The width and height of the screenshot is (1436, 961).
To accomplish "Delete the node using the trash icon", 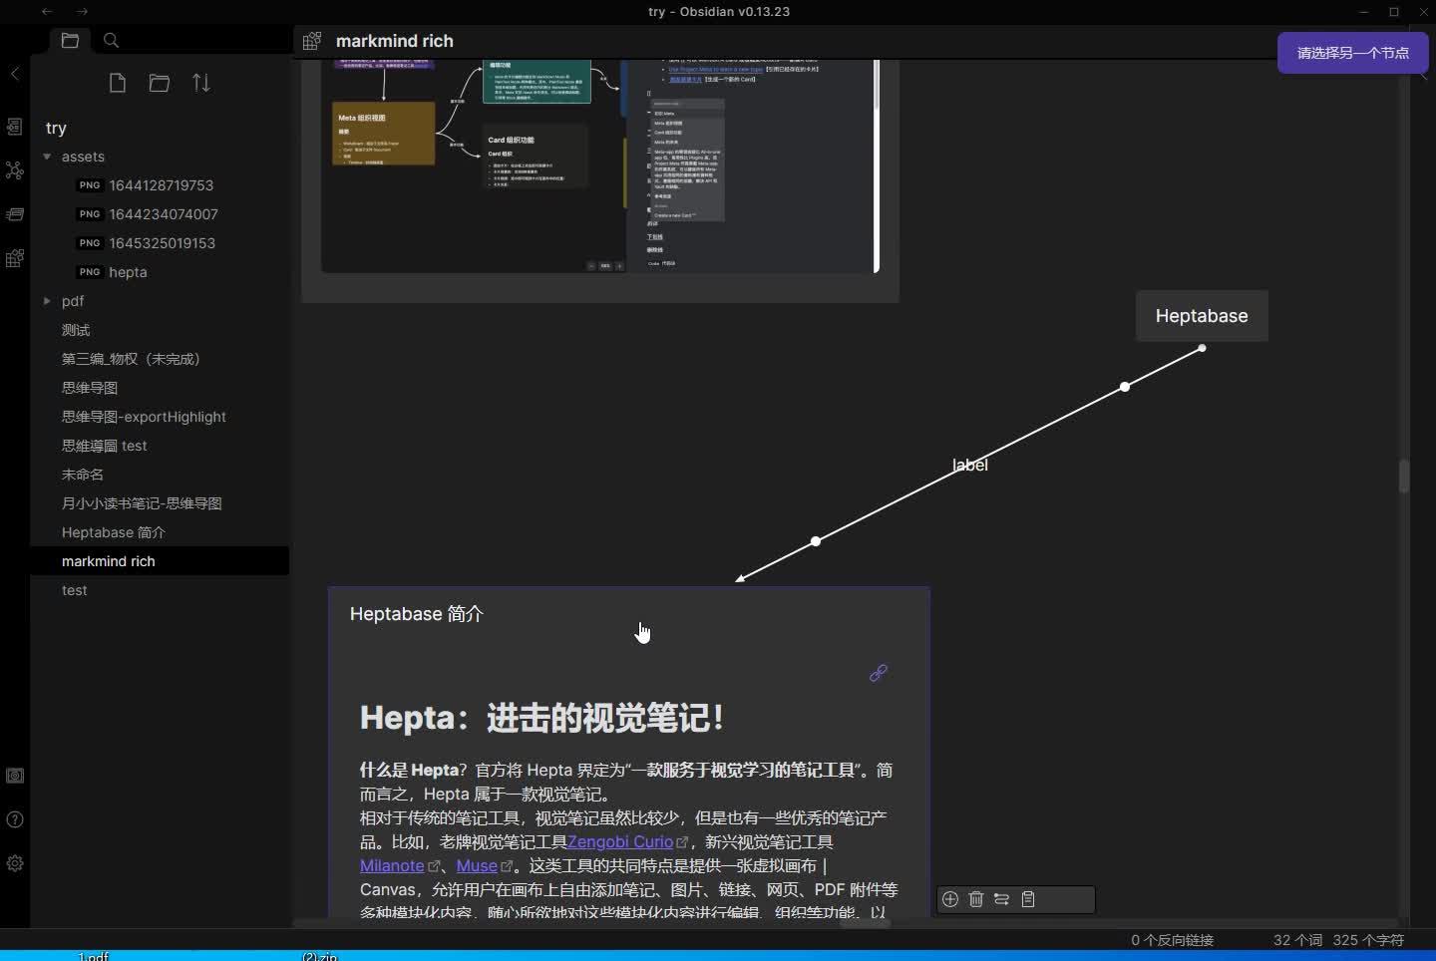I will coord(976,899).
